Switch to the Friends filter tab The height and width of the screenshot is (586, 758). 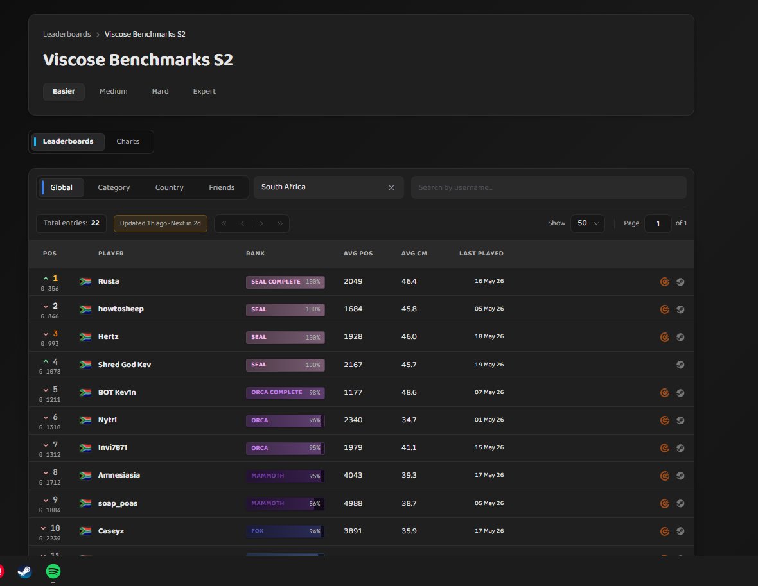pyautogui.click(x=222, y=187)
